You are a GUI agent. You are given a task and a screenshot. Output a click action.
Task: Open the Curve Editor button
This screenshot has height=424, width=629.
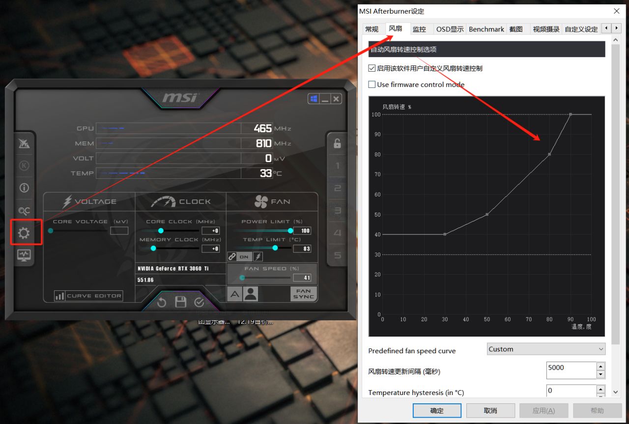click(88, 296)
